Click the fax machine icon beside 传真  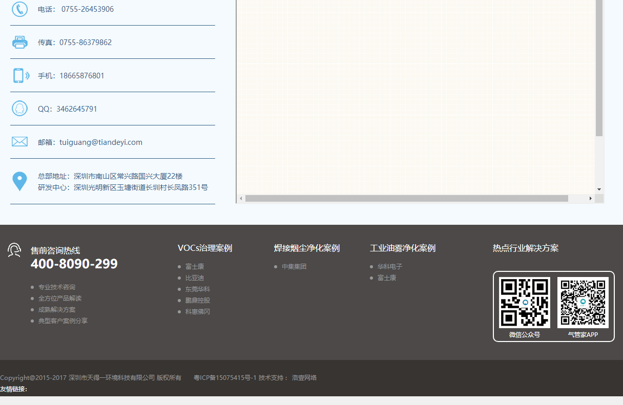pyautogui.click(x=19, y=42)
